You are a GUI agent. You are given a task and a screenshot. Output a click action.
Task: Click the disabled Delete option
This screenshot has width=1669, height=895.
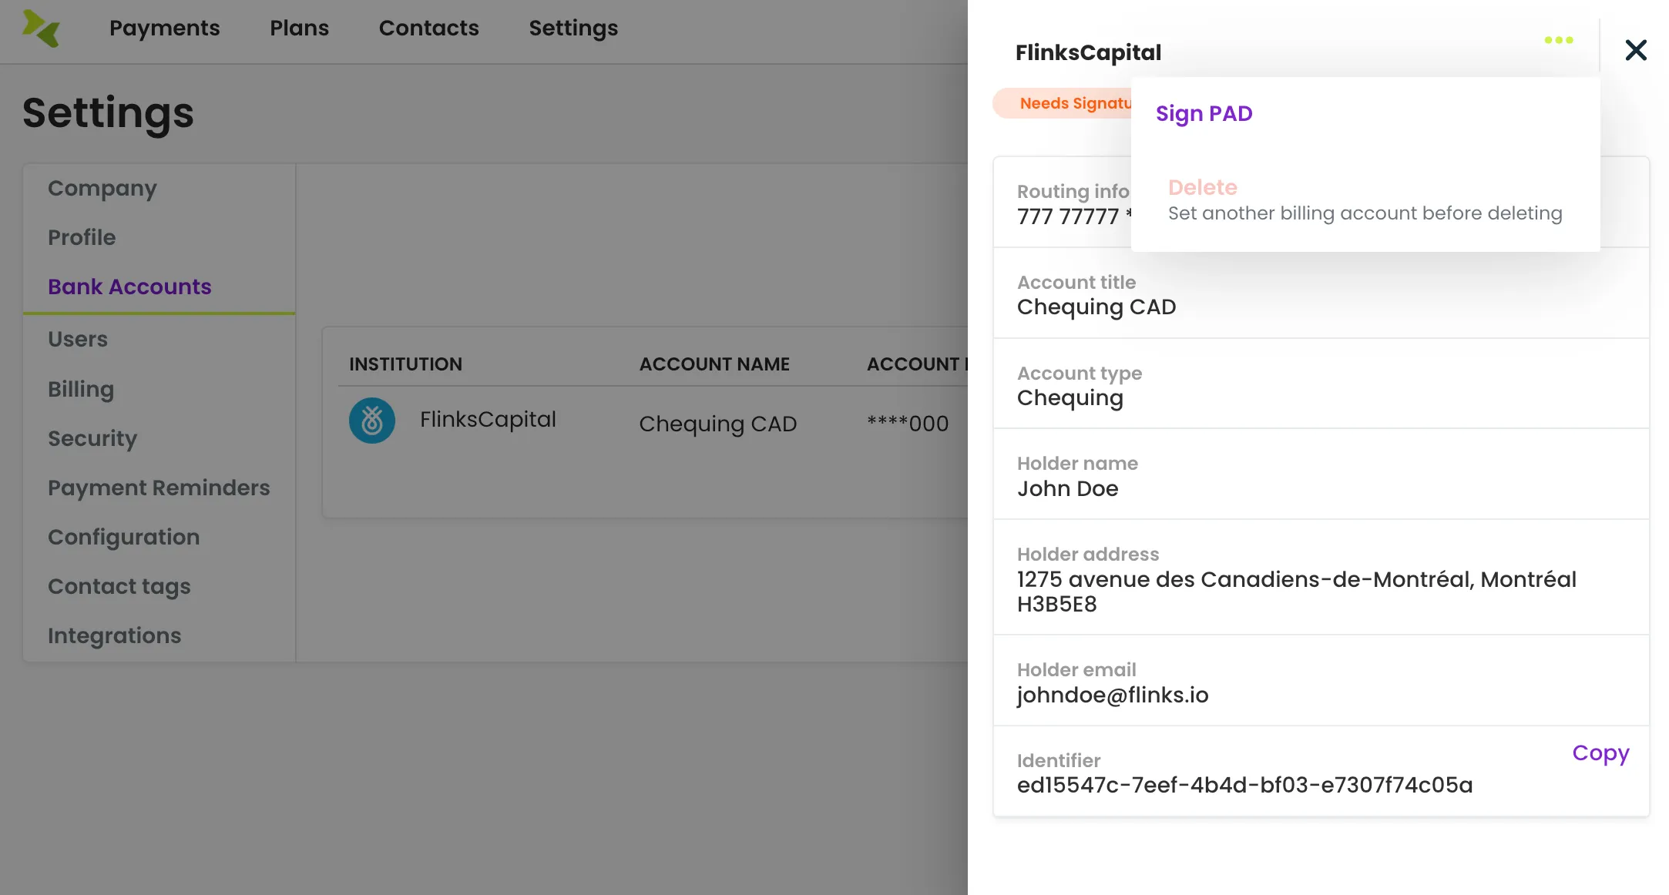[x=1202, y=187]
